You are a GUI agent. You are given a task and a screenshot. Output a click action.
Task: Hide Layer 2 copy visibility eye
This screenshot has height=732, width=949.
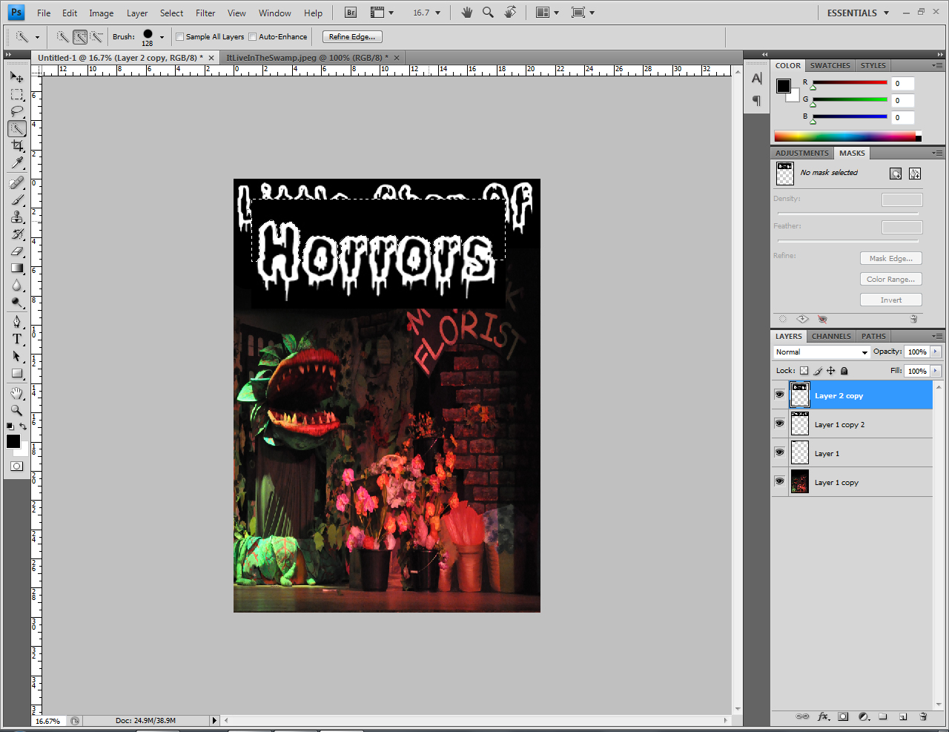[779, 395]
